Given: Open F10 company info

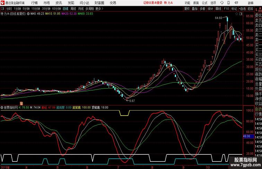Looking at the screenshot, I should coord(226,9).
